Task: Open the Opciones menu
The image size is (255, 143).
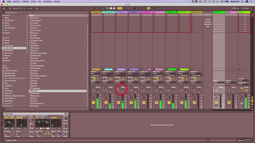Action: 47,2
